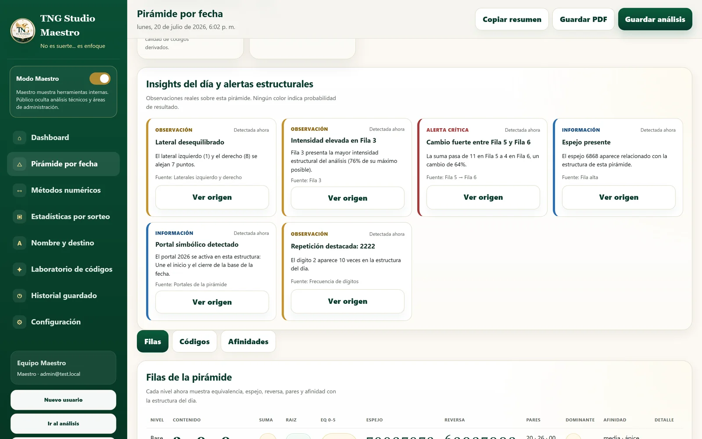Click Nuevo usuario button

tap(63, 400)
